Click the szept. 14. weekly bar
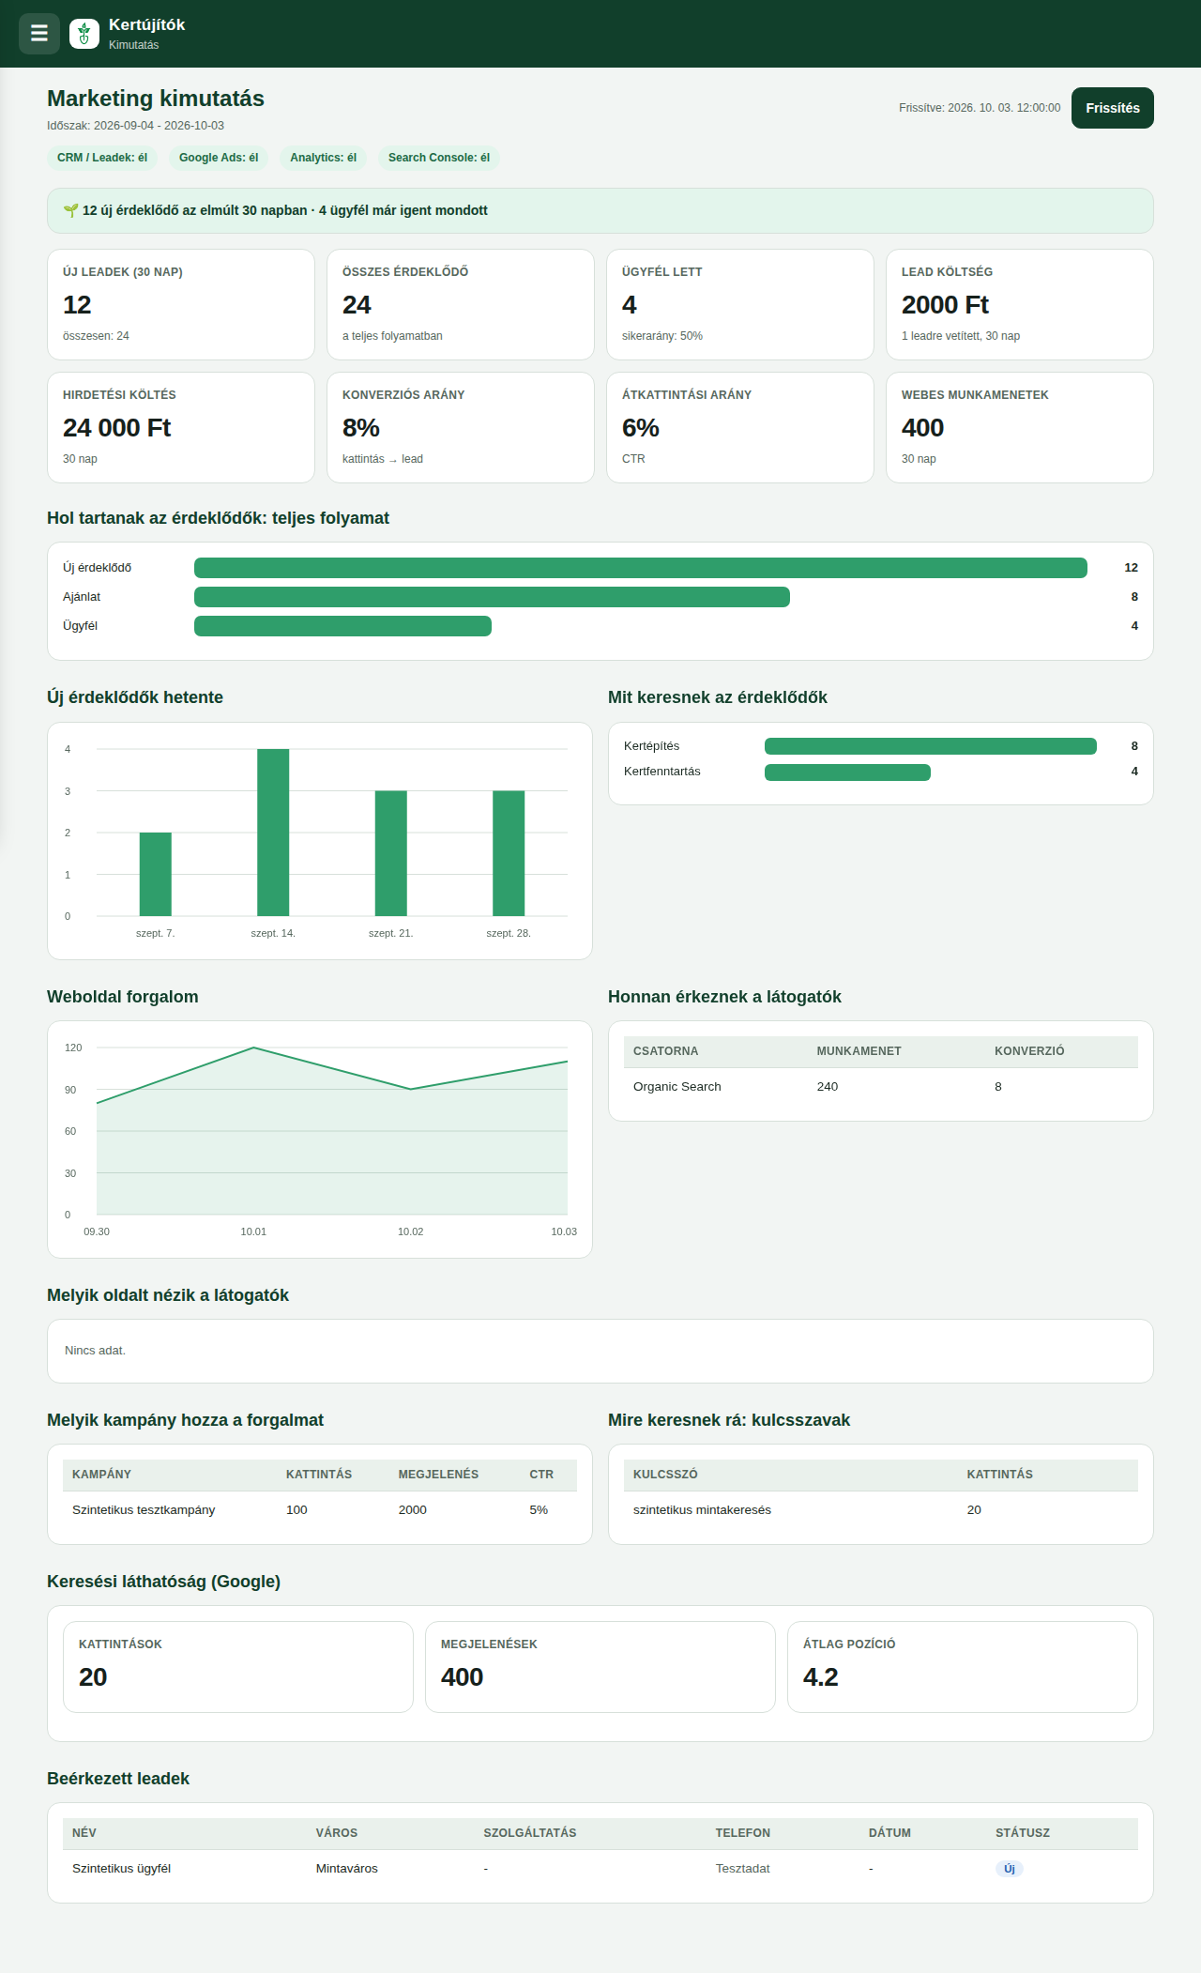The height and width of the screenshot is (1973, 1201). coord(273,833)
